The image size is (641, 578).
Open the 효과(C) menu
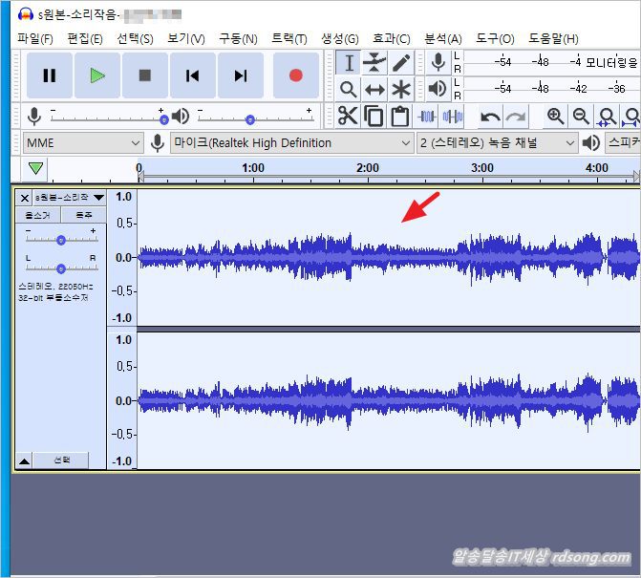click(x=392, y=39)
